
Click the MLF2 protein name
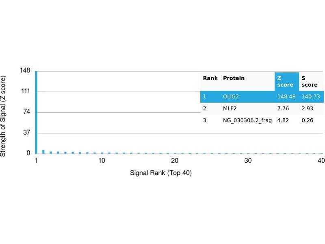click(x=230, y=108)
